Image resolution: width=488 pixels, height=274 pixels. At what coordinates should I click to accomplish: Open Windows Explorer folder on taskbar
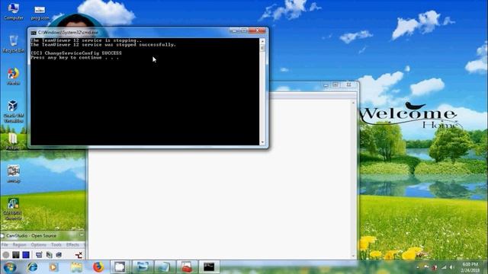tap(76, 267)
